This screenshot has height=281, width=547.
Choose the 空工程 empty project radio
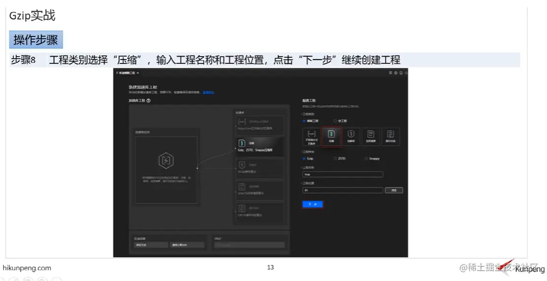pos(335,121)
